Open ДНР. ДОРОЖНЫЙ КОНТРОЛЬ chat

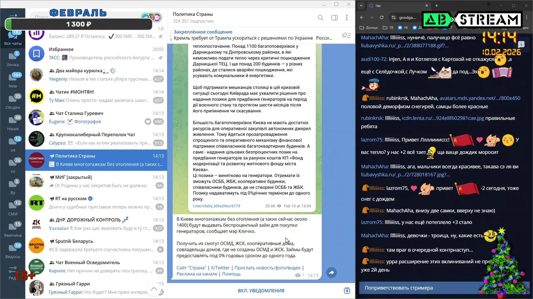(x=96, y=224)
